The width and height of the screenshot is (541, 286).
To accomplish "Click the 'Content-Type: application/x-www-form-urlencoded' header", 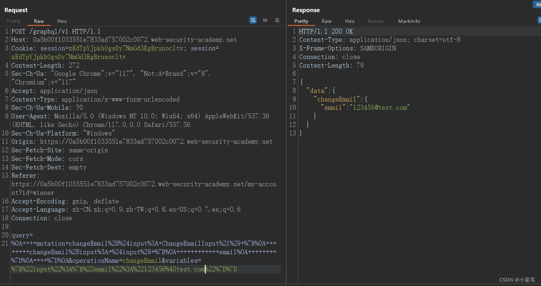I will (x=96, y=99).
